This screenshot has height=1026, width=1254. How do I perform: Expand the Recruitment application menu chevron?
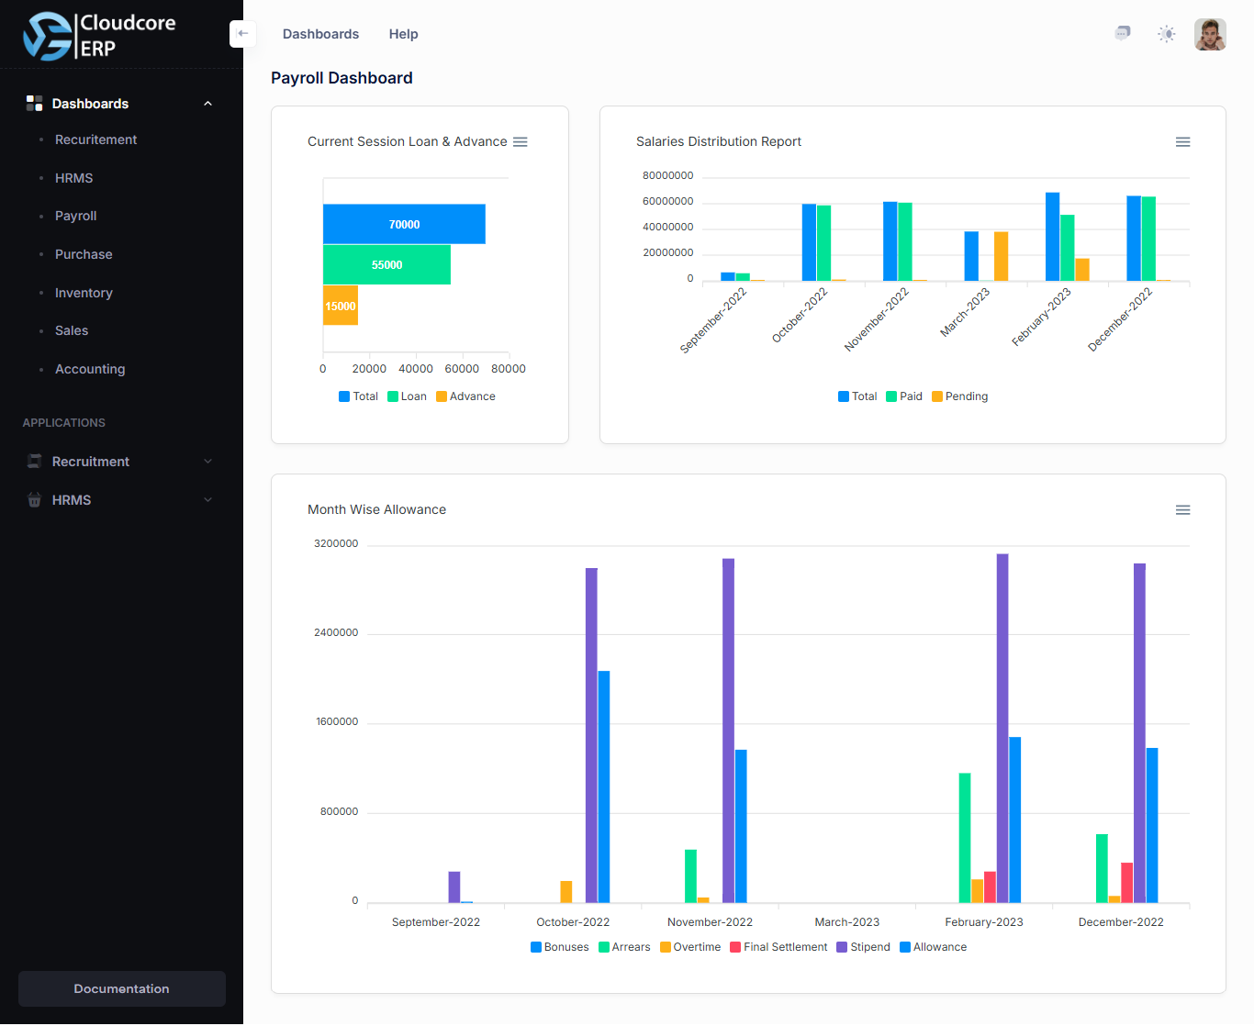tap(208, 462)
